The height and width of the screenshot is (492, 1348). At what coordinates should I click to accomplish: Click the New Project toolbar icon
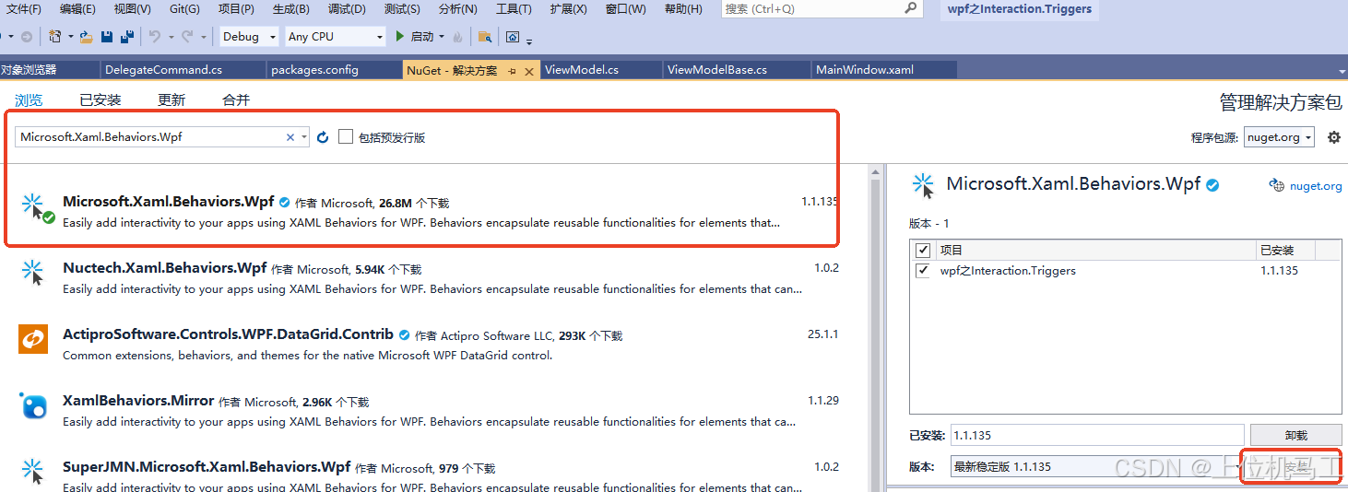coord(54,37)
